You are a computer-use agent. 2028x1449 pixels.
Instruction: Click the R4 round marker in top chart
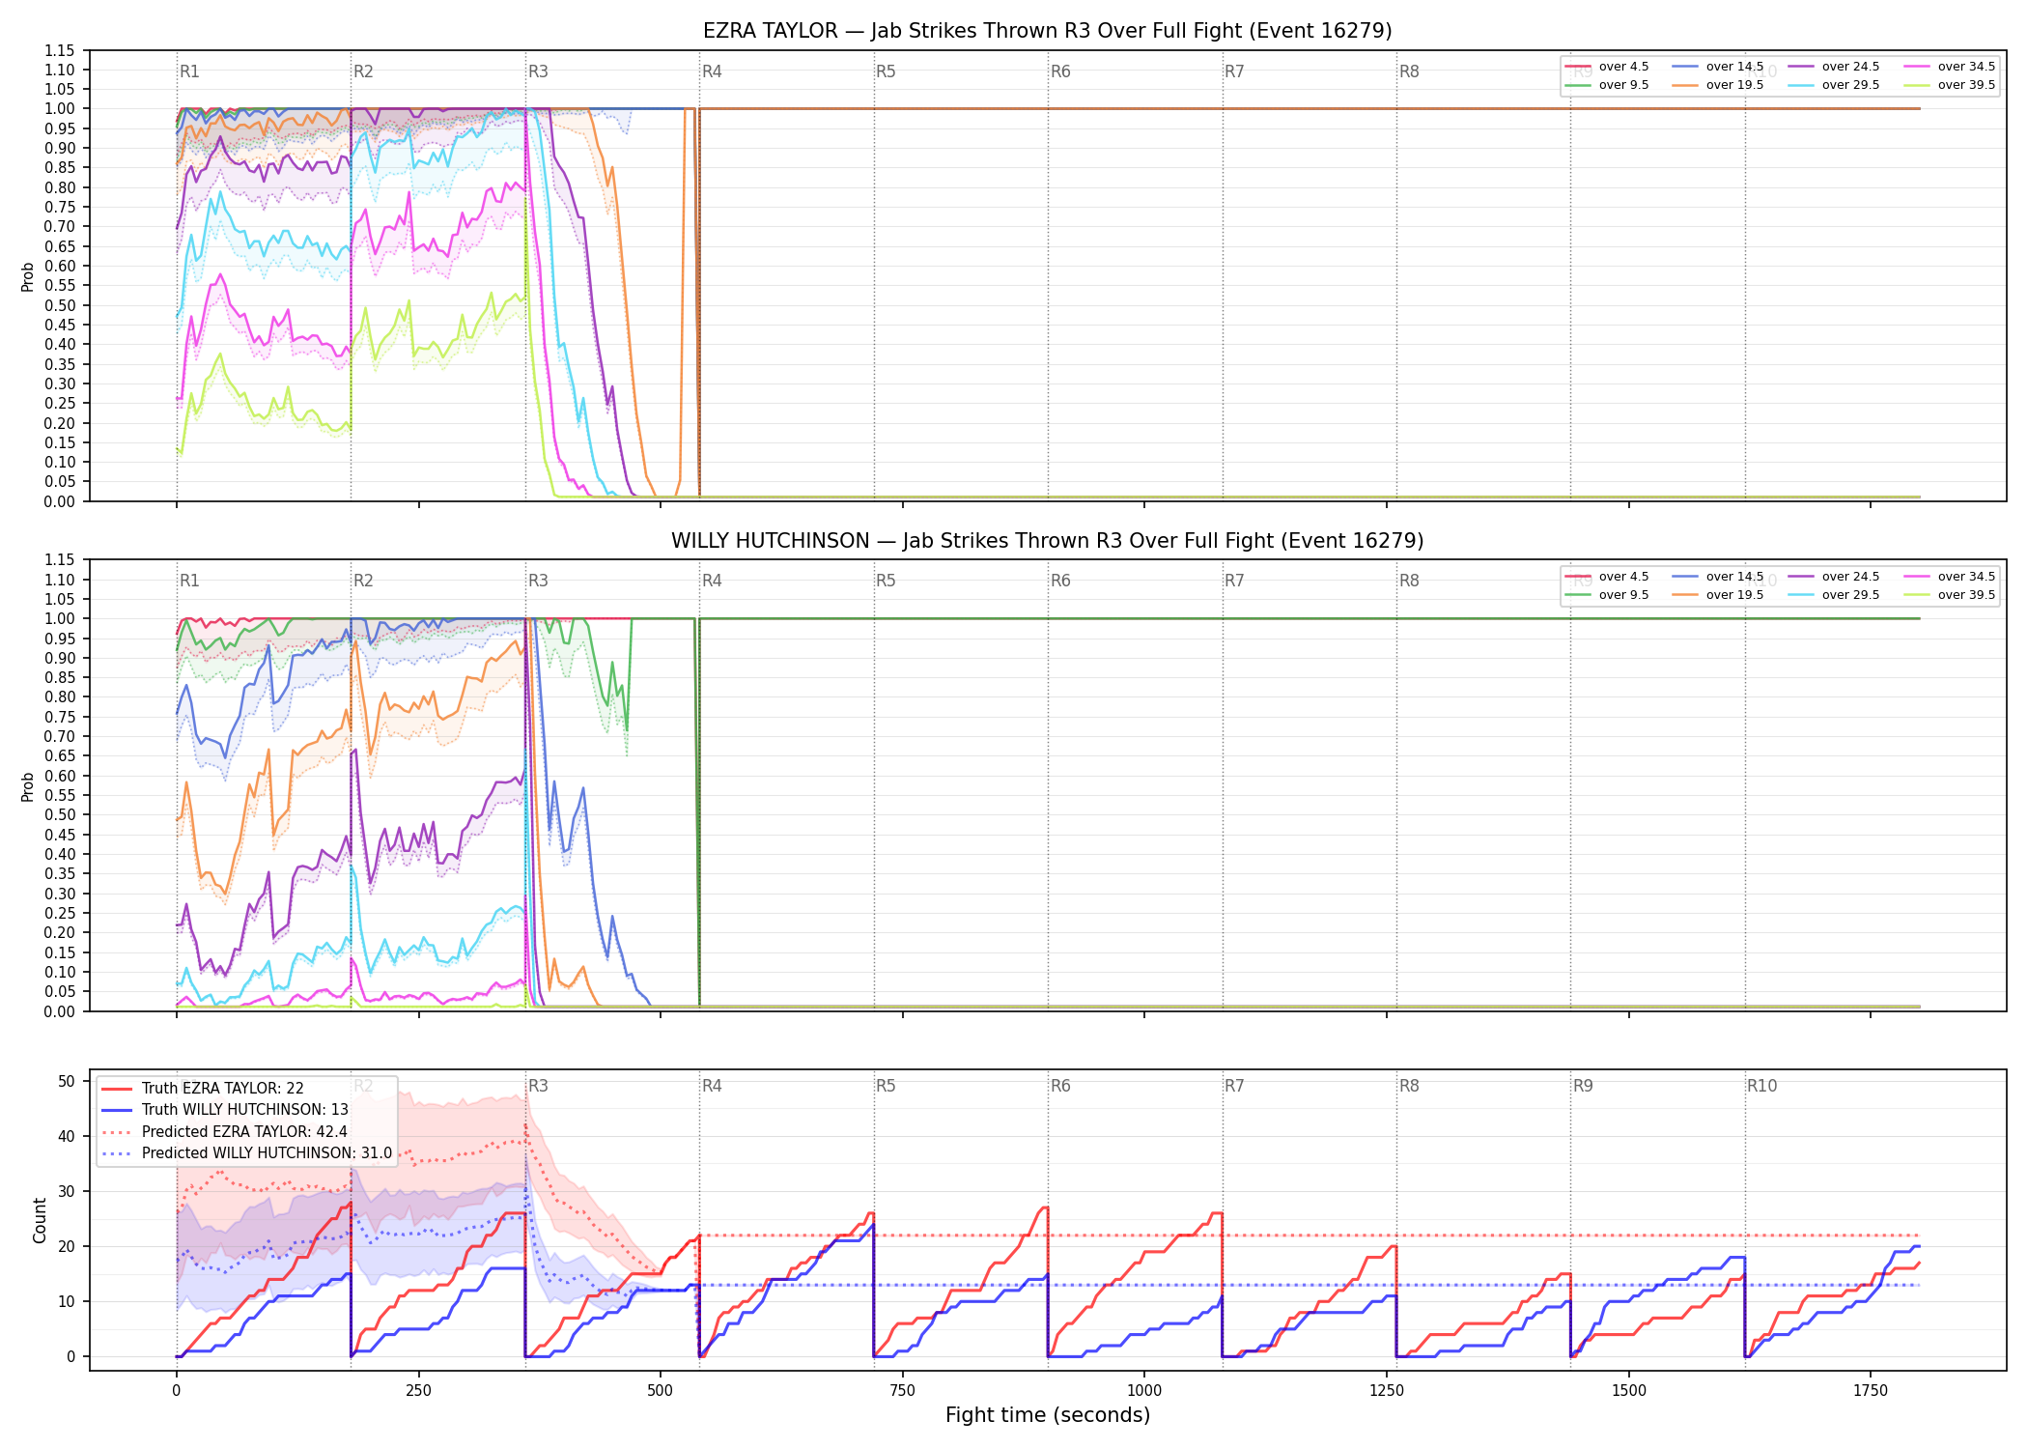712,71
